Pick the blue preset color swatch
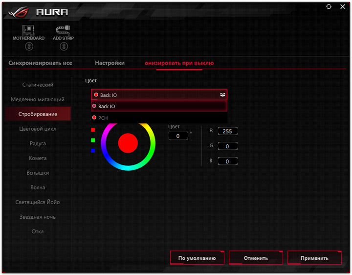Screen dimensions: 352x275 click(93, 151)
